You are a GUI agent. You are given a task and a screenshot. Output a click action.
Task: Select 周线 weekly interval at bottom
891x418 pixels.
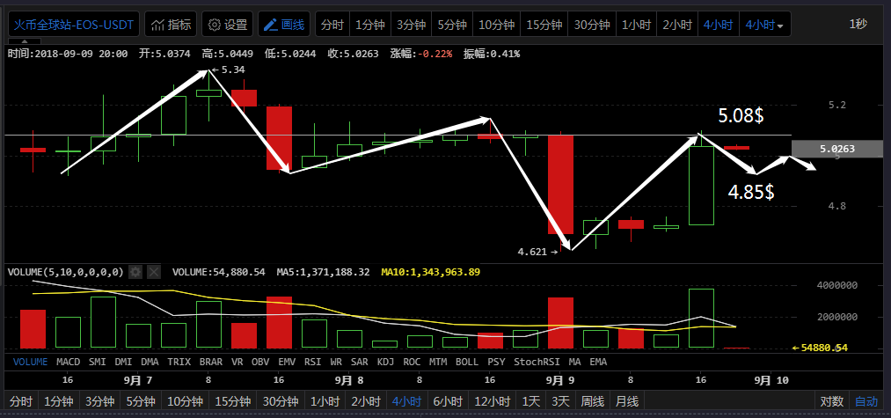pyautogui.click(x=593, y=401)
